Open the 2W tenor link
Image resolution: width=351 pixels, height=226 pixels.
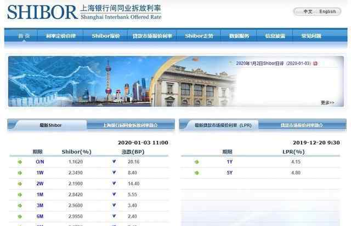click(40, 183)
